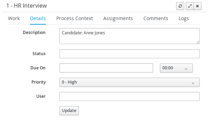The image size is (208, 129).
Task: Click the time dropdown chevron arrow
Action: click(x=186, y=69)
